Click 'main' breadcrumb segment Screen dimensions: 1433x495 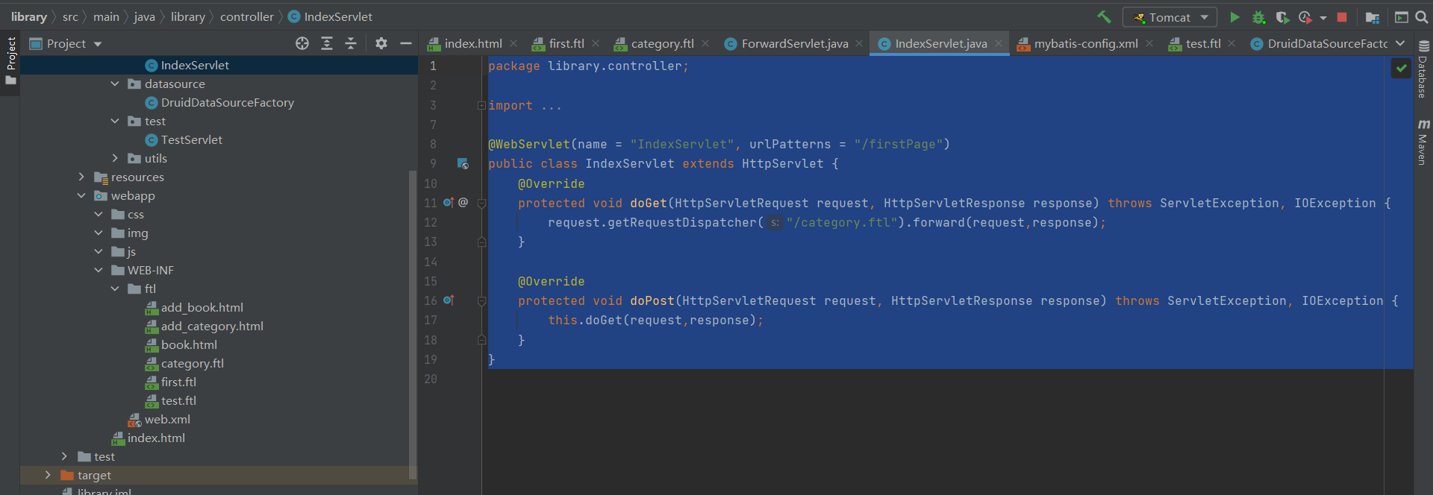point(106,16)
